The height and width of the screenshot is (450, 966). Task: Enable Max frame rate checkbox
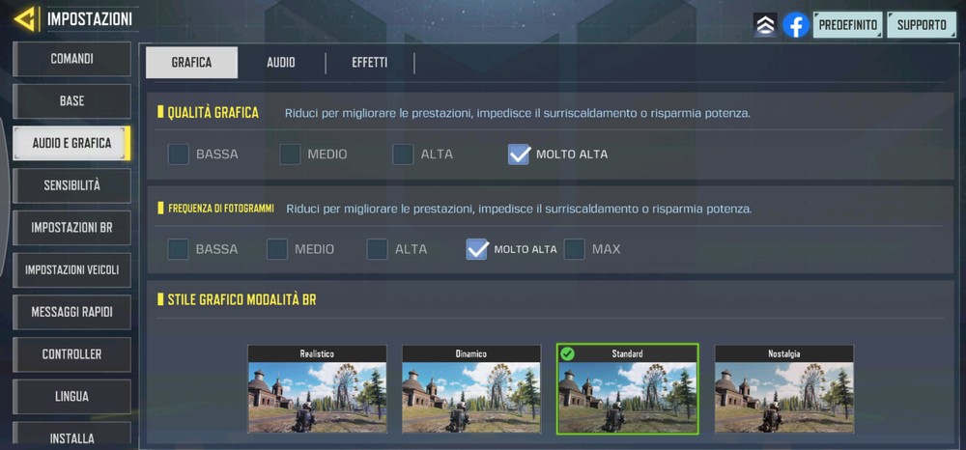[574, 249]
